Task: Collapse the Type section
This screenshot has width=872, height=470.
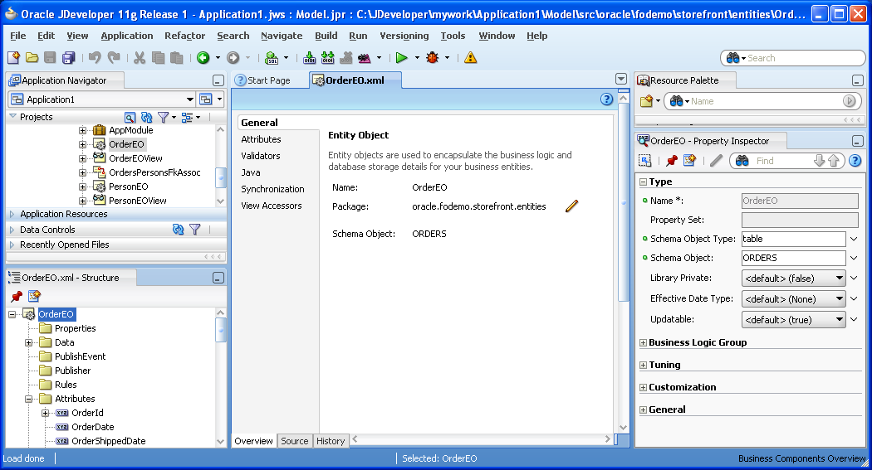Action: click(644, 182)
